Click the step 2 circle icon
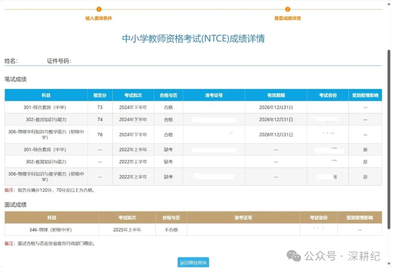Screen dimensions: 393x272 pos(287,9)
